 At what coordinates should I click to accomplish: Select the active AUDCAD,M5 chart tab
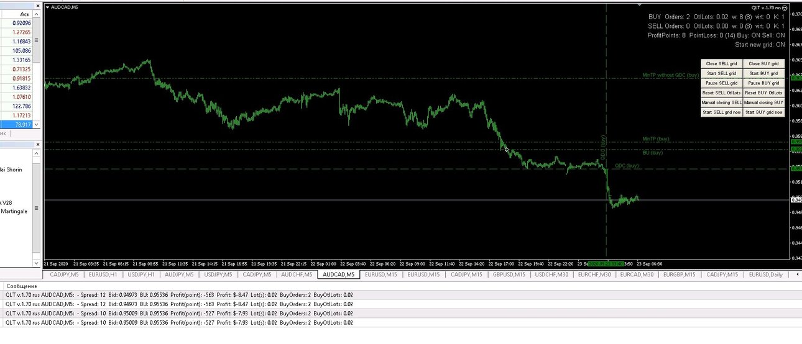(x=338, y=274)
